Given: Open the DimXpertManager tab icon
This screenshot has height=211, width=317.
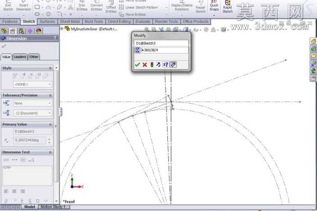Looking at the screenshot, I should pos(30,31).
